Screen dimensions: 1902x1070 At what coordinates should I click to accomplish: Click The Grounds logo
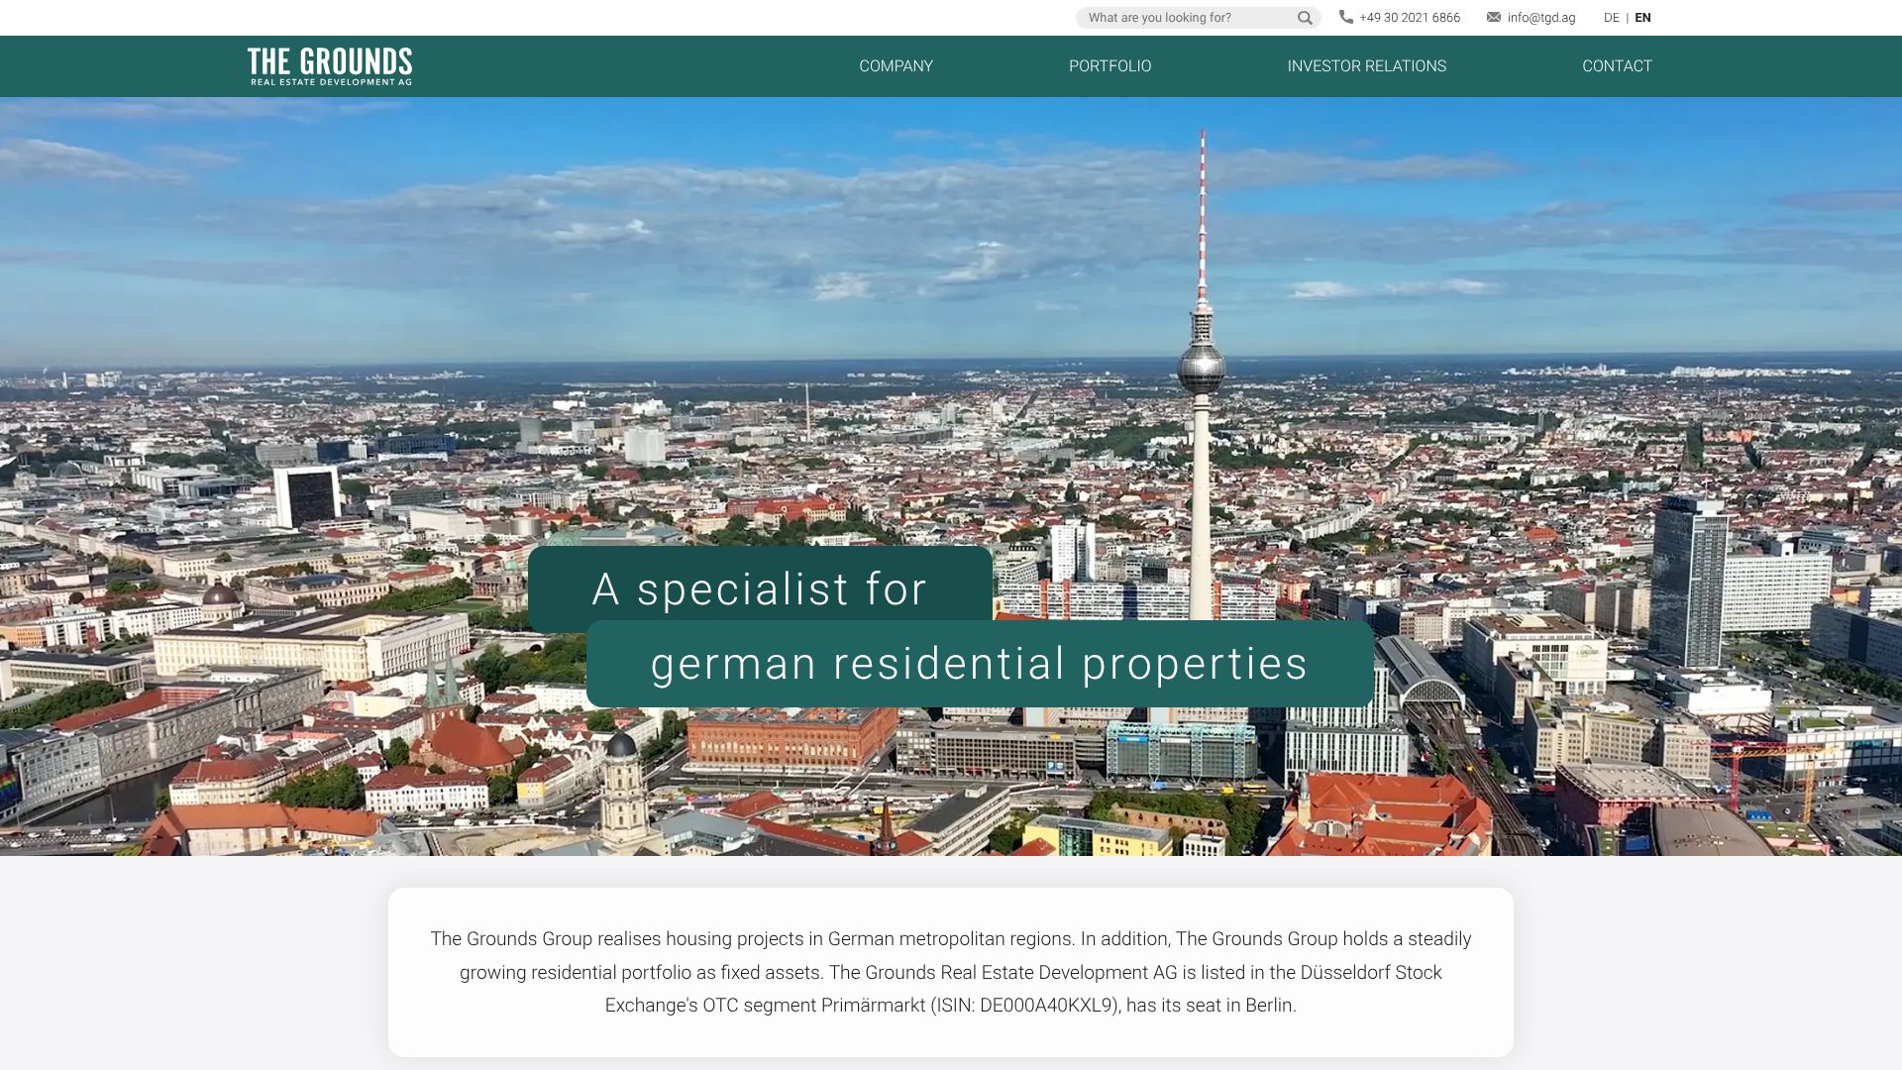[330, 61]
